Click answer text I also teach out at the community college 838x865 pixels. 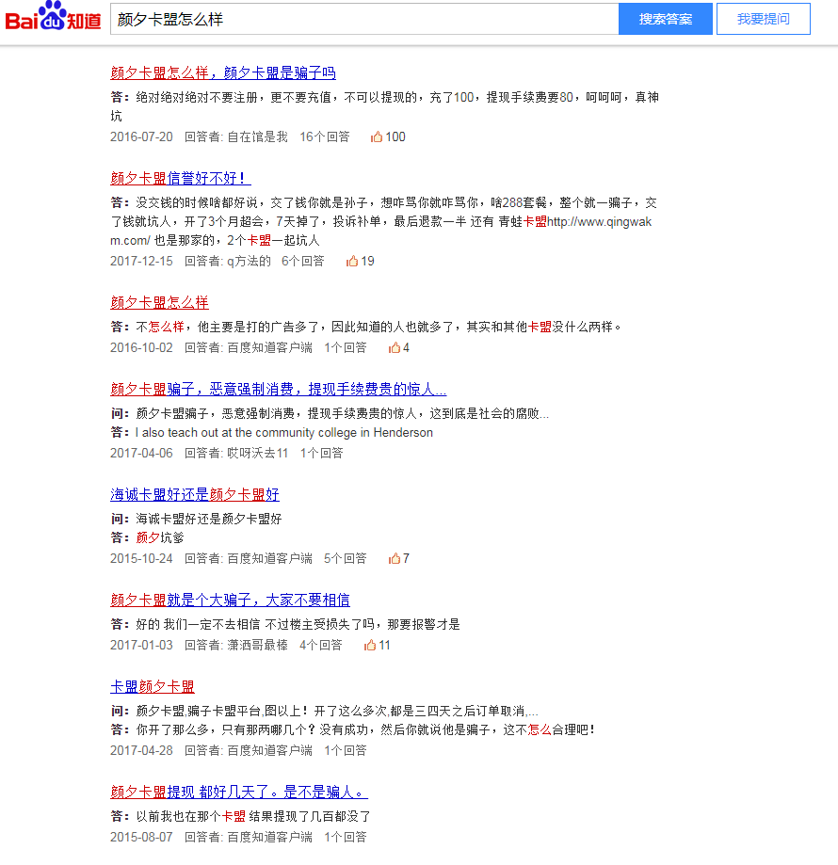(x=284, y=433)
